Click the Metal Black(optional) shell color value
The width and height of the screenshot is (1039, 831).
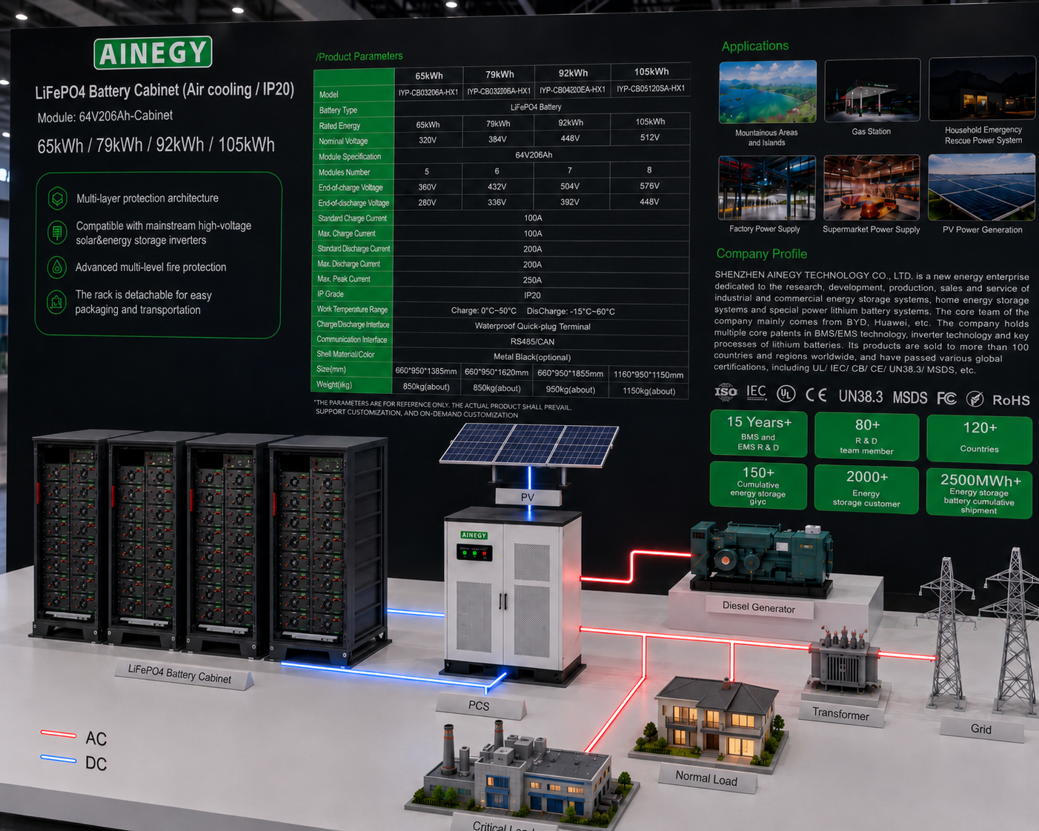tap(532, 357)
